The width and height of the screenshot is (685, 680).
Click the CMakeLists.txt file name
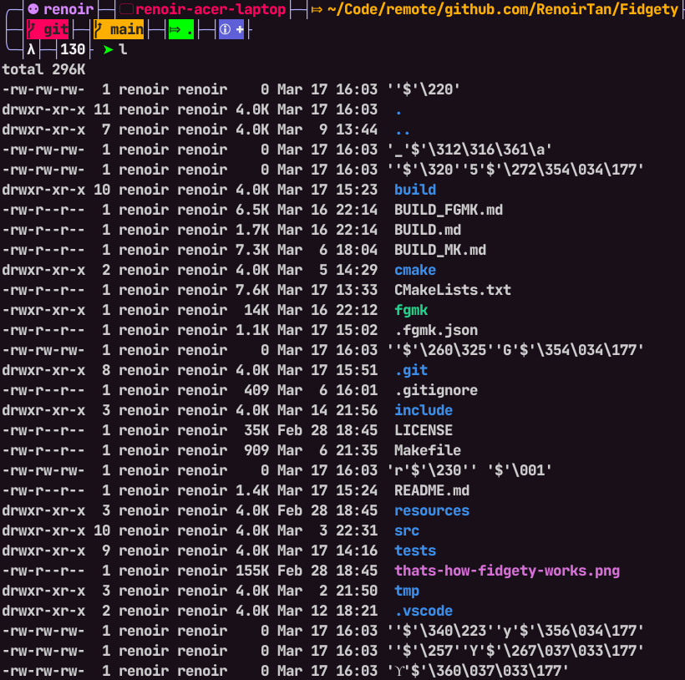pyautogui.click(x=453, y=290)
